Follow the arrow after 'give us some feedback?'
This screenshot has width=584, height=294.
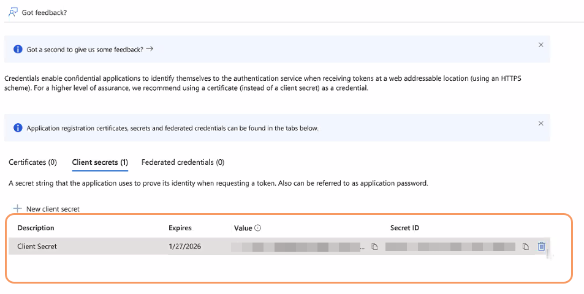point(150,49)
